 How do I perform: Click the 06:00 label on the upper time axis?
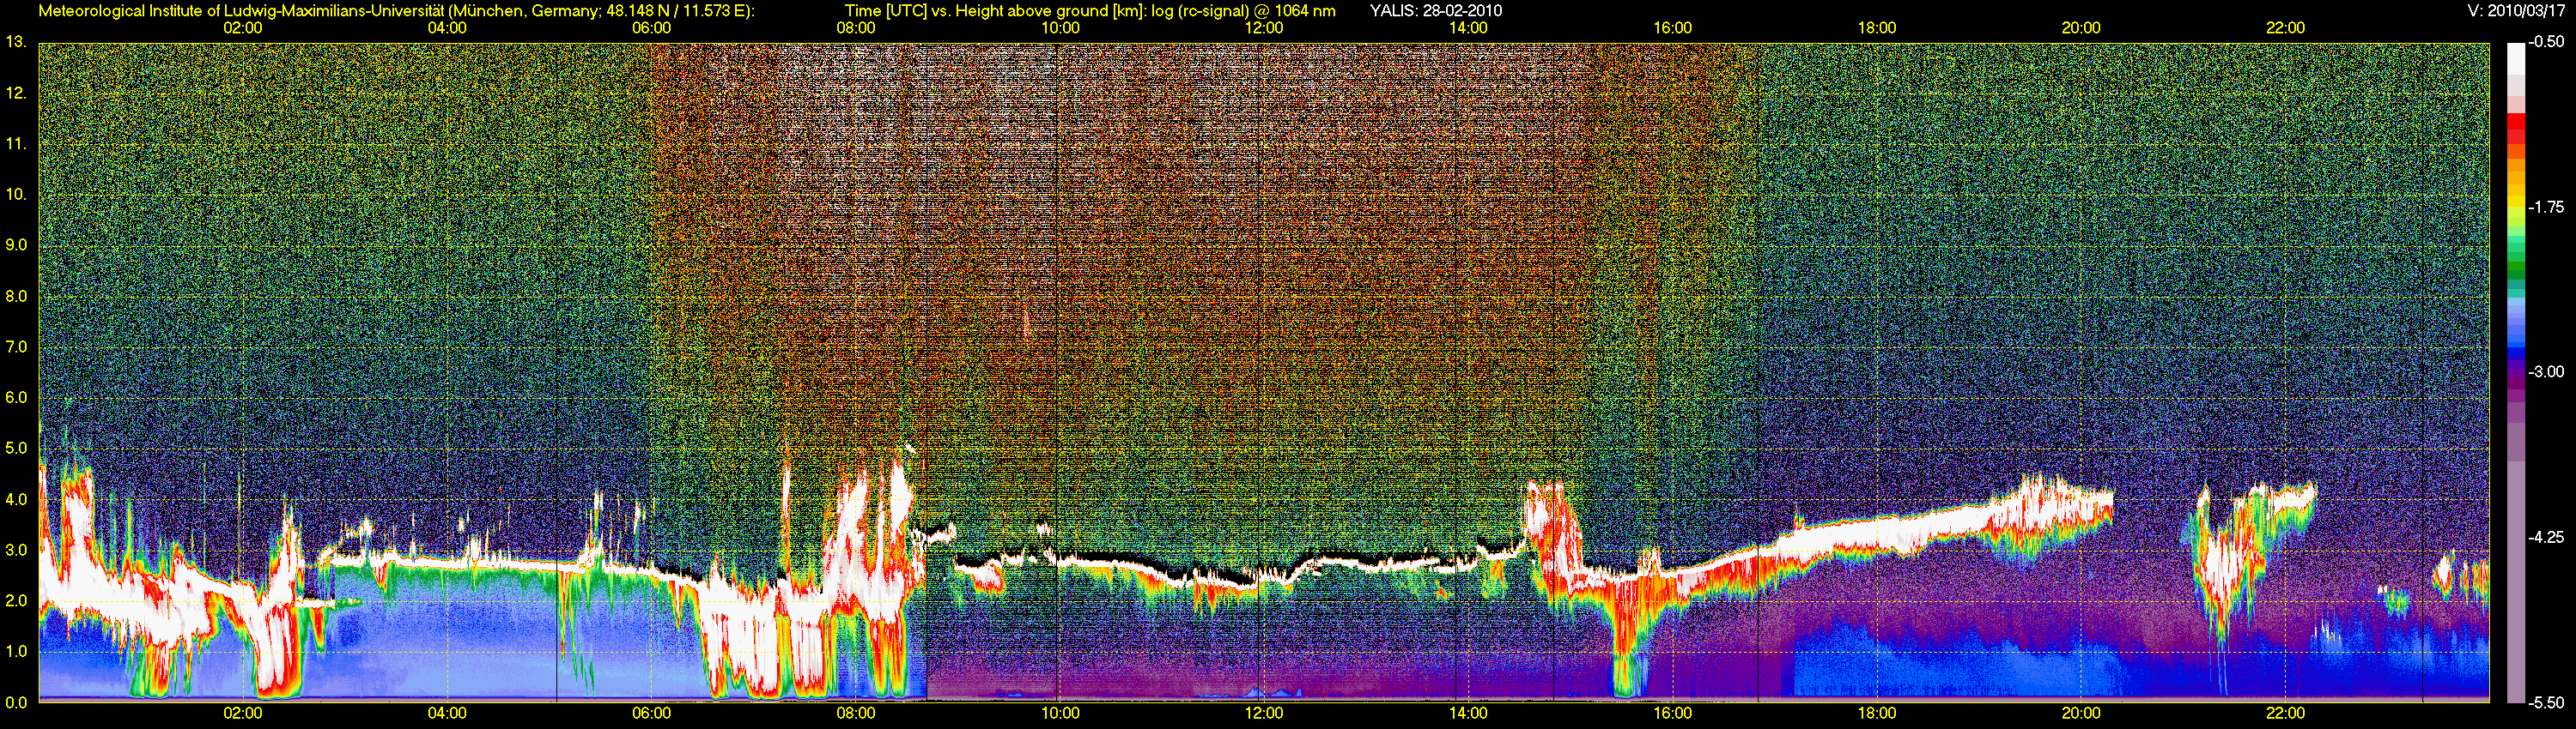651,28
